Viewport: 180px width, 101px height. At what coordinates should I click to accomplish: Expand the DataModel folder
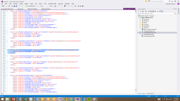click(140, 26)
